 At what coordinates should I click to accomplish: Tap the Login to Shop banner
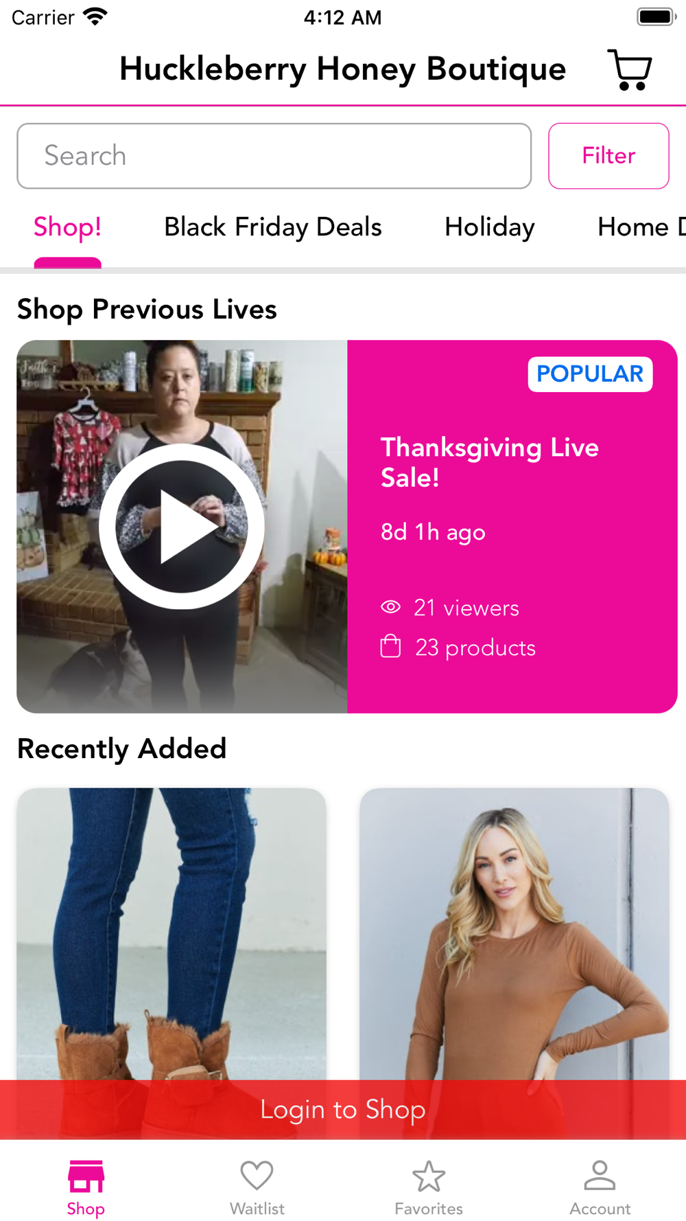343,1110
